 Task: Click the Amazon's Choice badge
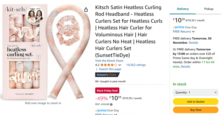click(107, 75)
